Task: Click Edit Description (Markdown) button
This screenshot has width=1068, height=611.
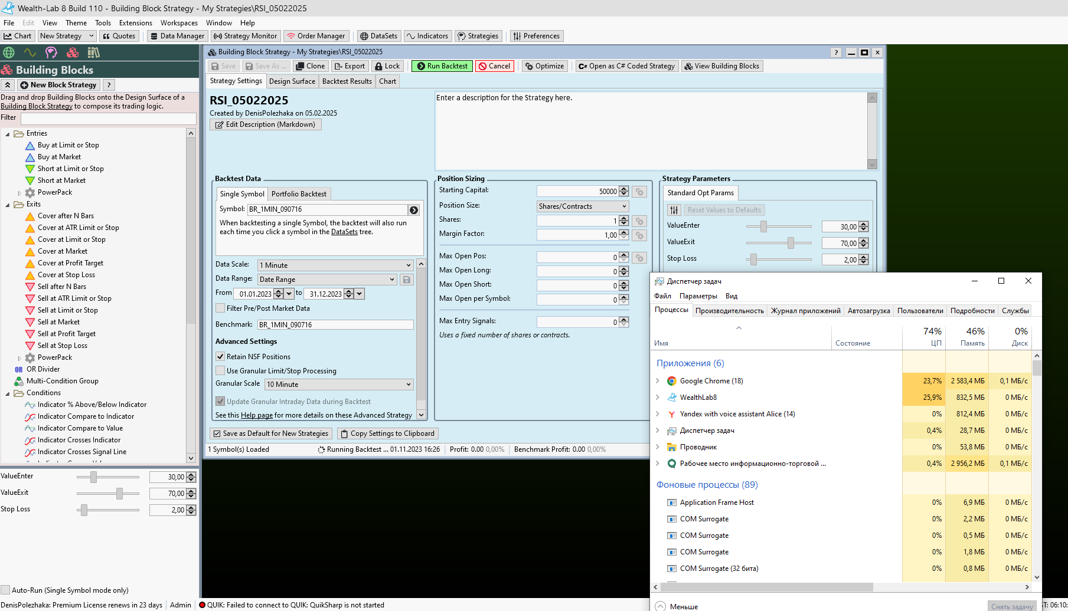Action: point(266,124)
